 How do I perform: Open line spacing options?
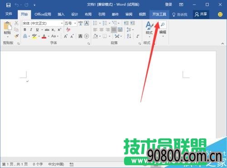tap(129, 30)
